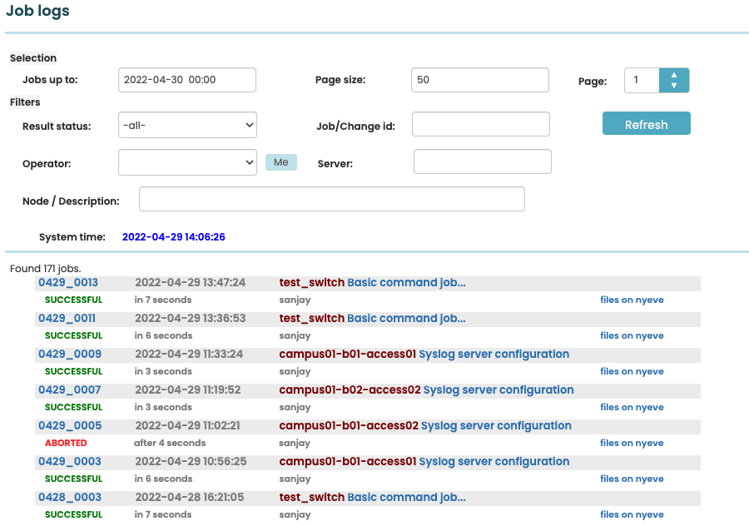Viewport: 749px width, 526px height.
Task: Open files on nyeve for job 0429_0013
Action: 632,300
